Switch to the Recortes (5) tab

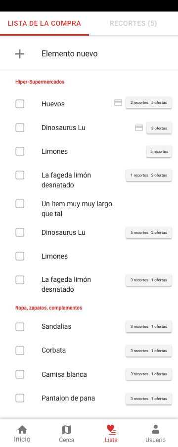(x=133, y=23)
